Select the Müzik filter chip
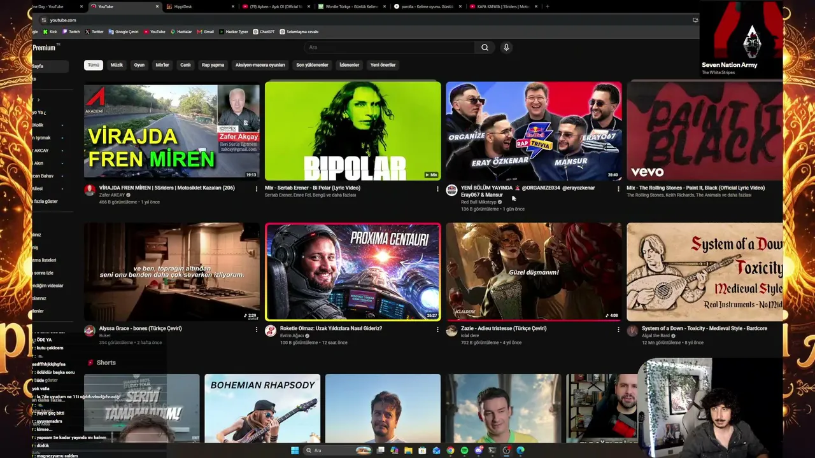Image resolution: width=815 pixels, height=458 pixels. click(x=117, y=65)
